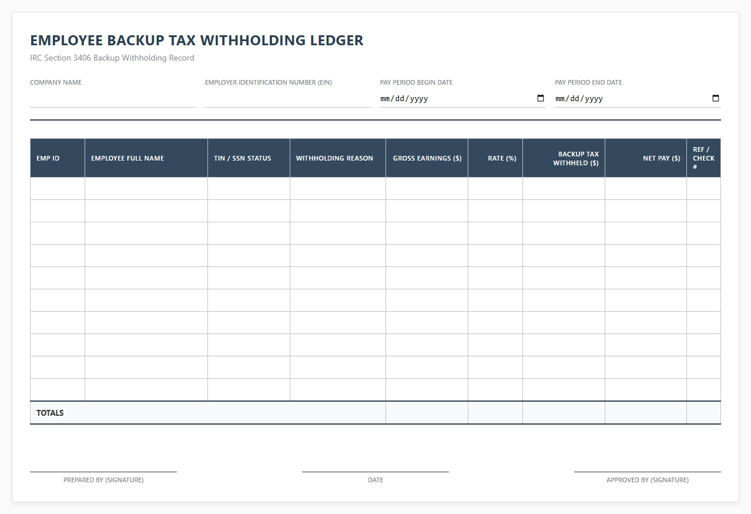
Task: Click the EMP ID column header
Action: pos(58,158)
